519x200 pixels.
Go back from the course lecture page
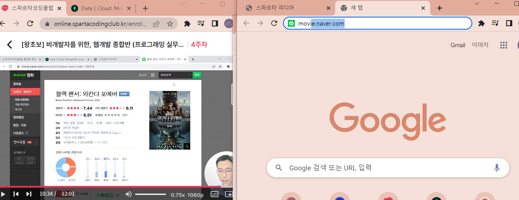point(10,45)
